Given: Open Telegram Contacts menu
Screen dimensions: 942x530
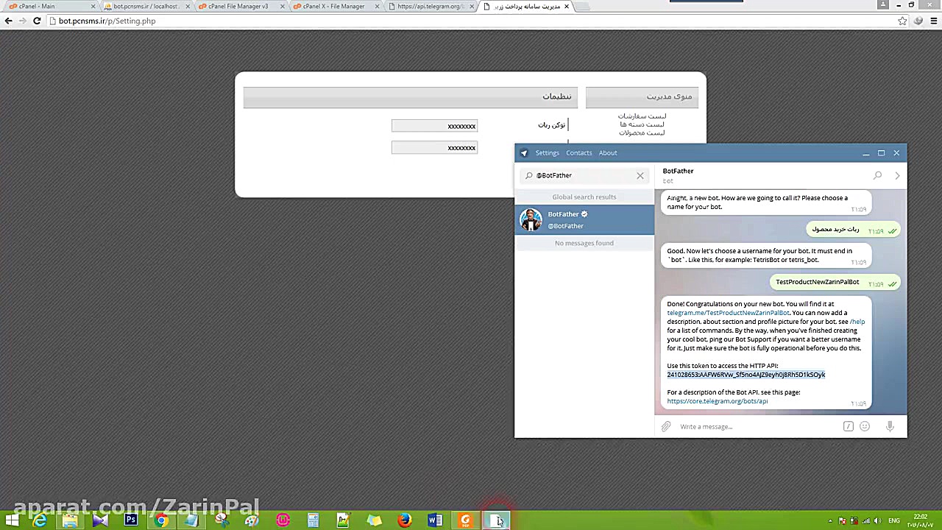Looking at the screenshot, I should pyautogui.click(x=579, y=153).
